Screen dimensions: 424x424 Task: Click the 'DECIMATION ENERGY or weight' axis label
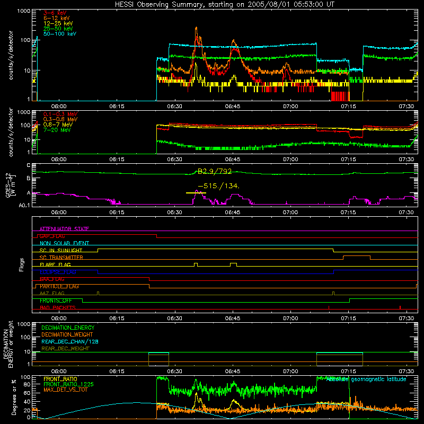[8, 344]
